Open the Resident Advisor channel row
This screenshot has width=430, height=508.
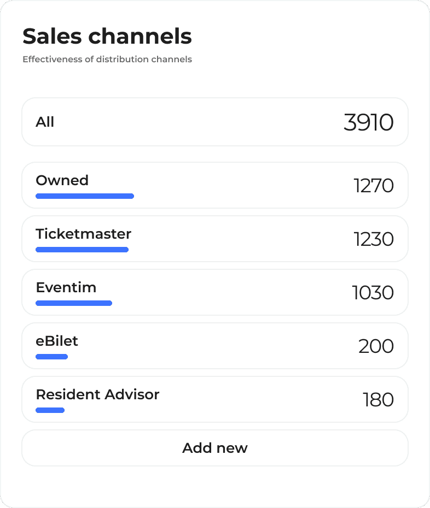(215, 399)
